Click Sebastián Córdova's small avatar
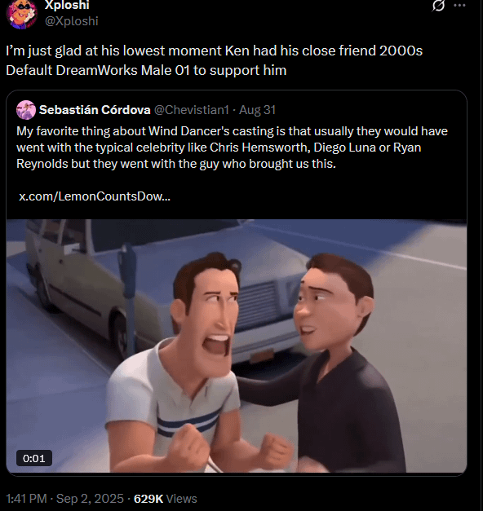This screenshot has width=483, height=511. tap(26, 110)
